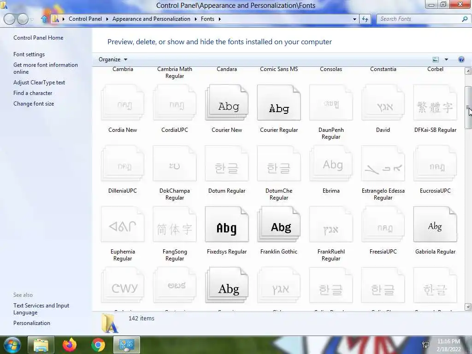The width and height of the screenshot is (472, 354).
Task: Click the vertical scrollbar thumb
Action: point(468,107)
